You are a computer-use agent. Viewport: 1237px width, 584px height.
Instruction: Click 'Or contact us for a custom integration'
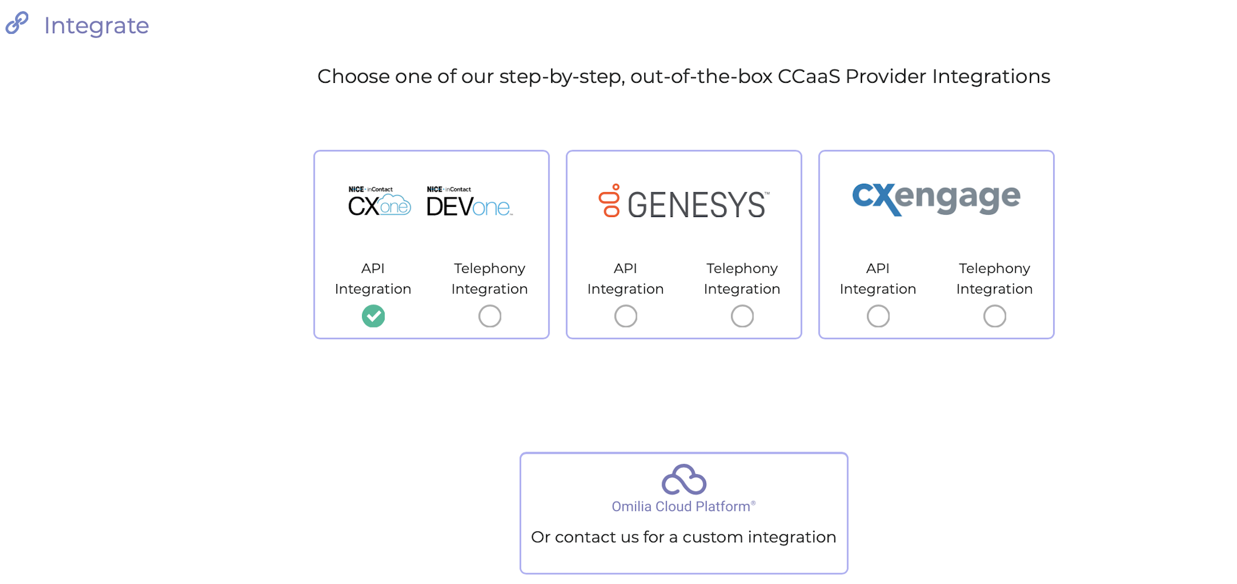point(684,537)
